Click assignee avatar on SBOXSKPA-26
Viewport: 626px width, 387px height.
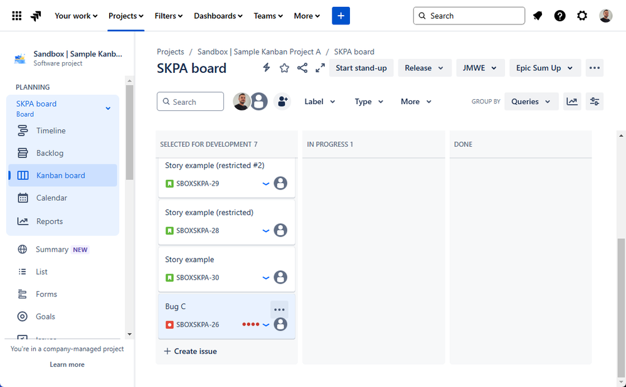pos(280,324)
